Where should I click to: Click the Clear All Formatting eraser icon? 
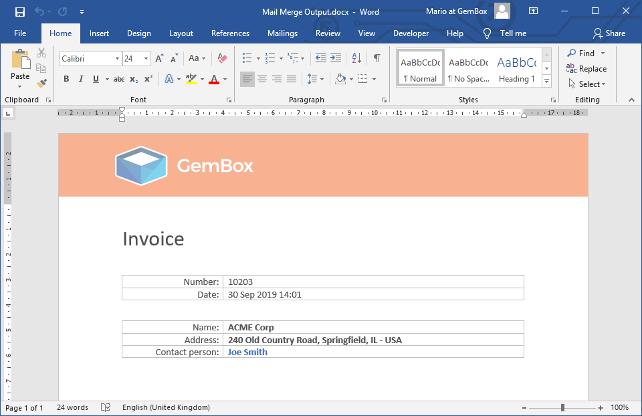tap(223, 59)
